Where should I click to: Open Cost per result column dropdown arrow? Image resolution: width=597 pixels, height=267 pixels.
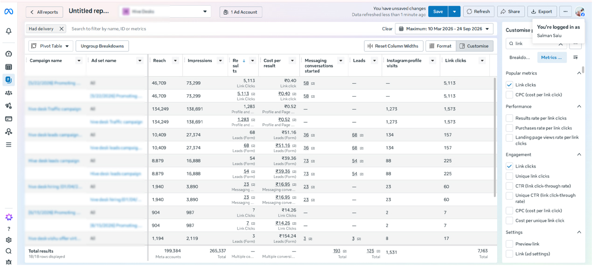(x=292, y=61)
